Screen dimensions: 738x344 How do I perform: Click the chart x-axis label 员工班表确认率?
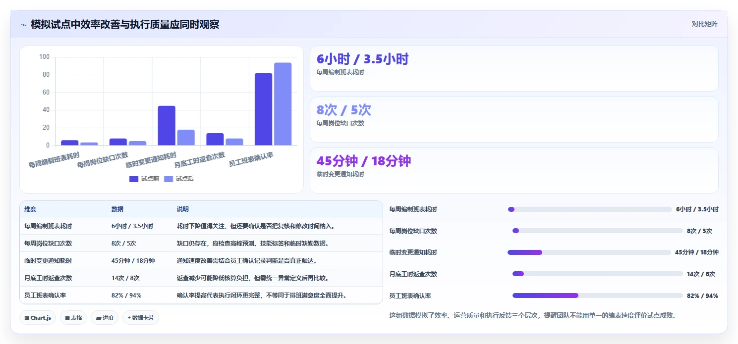[x=251, y=158]
